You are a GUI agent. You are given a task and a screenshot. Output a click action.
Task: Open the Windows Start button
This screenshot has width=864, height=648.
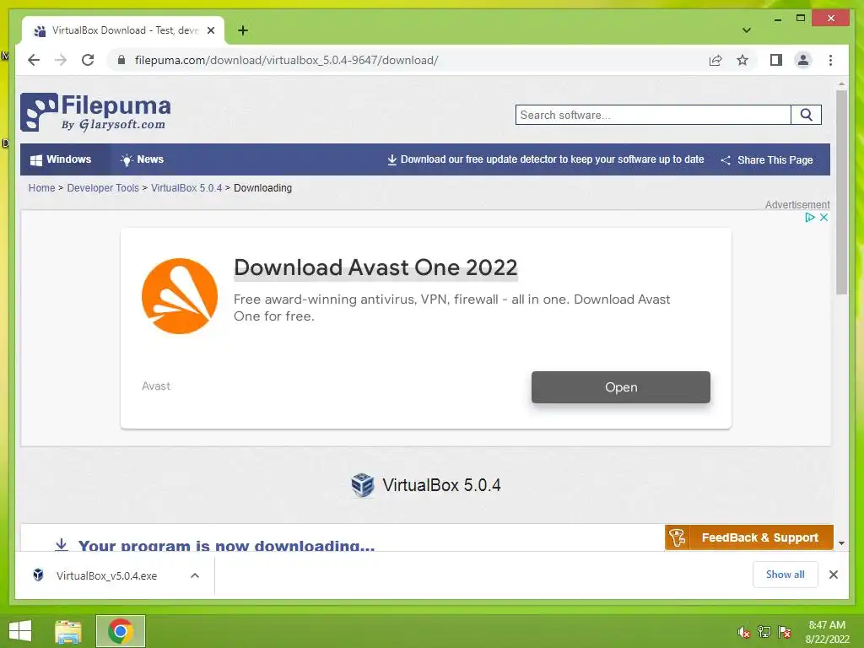(x=20, y=631)
